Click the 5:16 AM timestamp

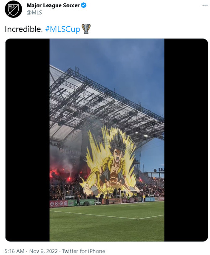[x=14, y=251]
